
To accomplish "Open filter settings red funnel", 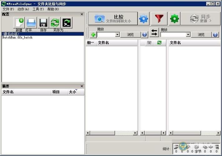I will (159, 19).
